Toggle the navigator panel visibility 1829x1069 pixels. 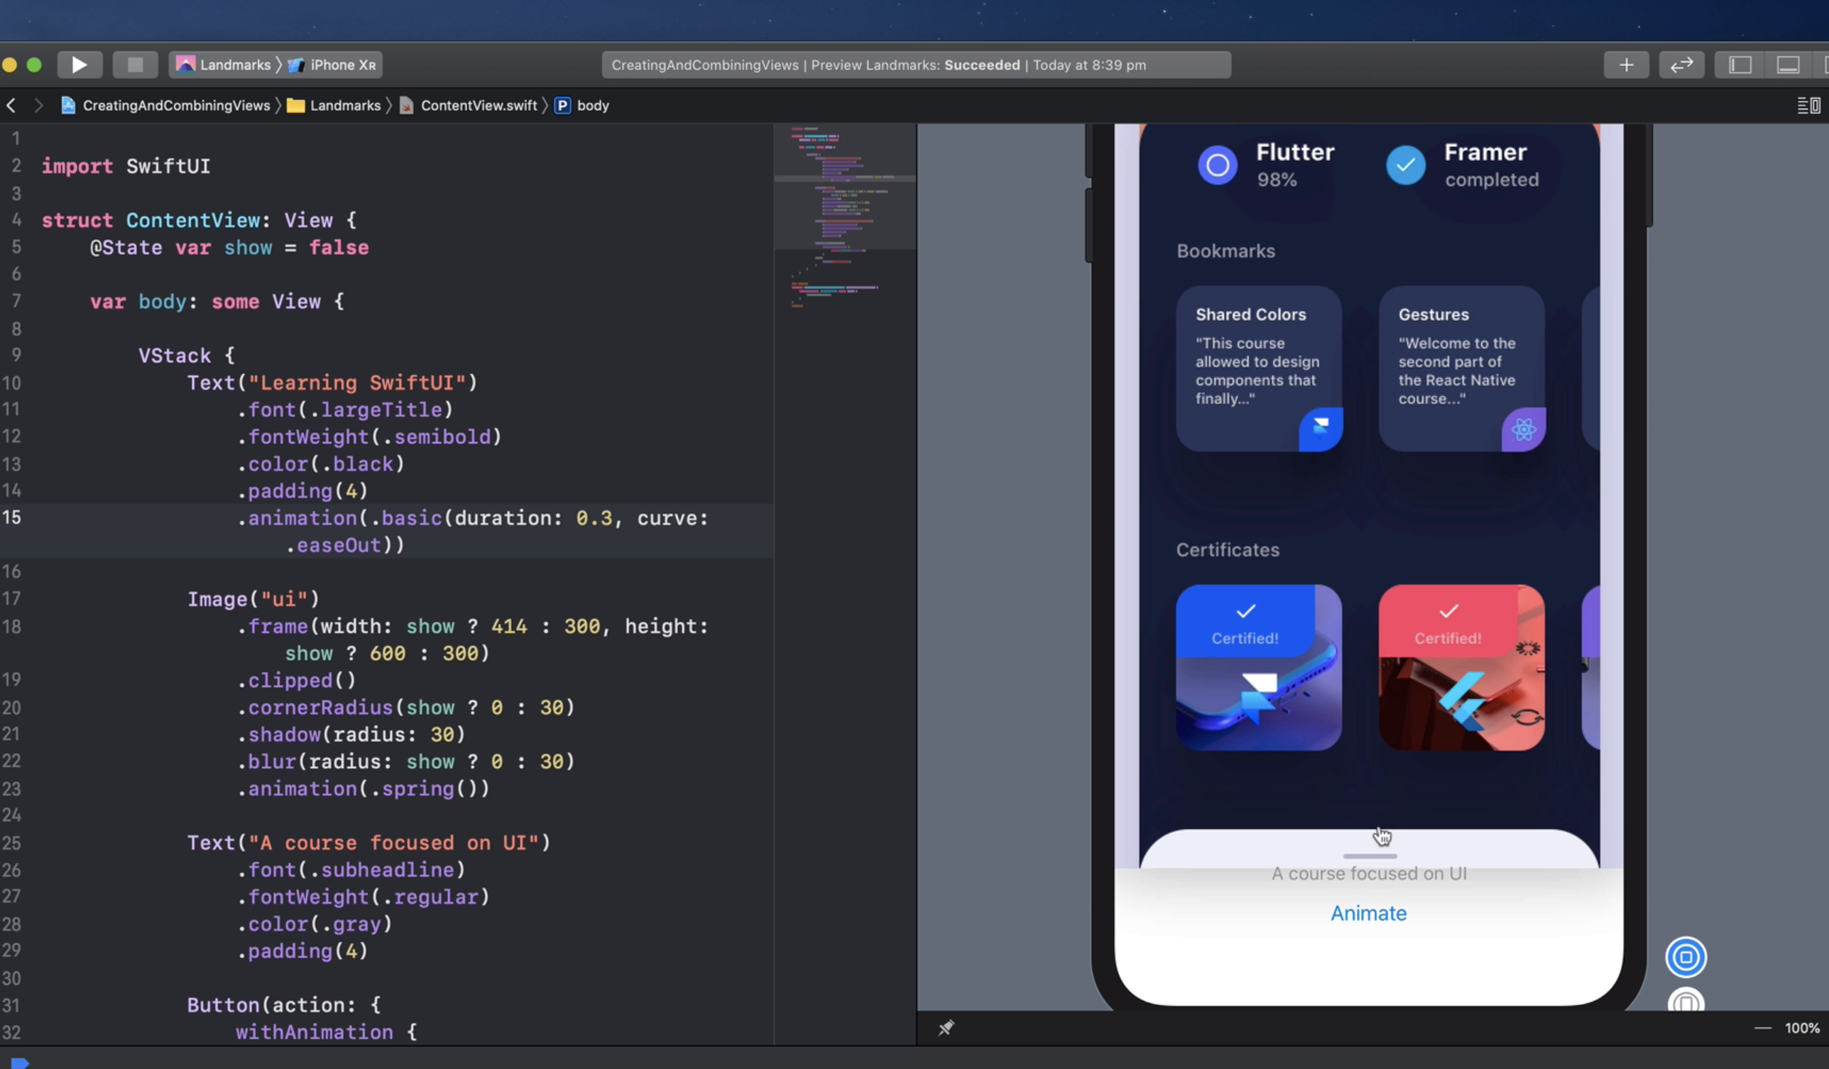[1740, 65]
